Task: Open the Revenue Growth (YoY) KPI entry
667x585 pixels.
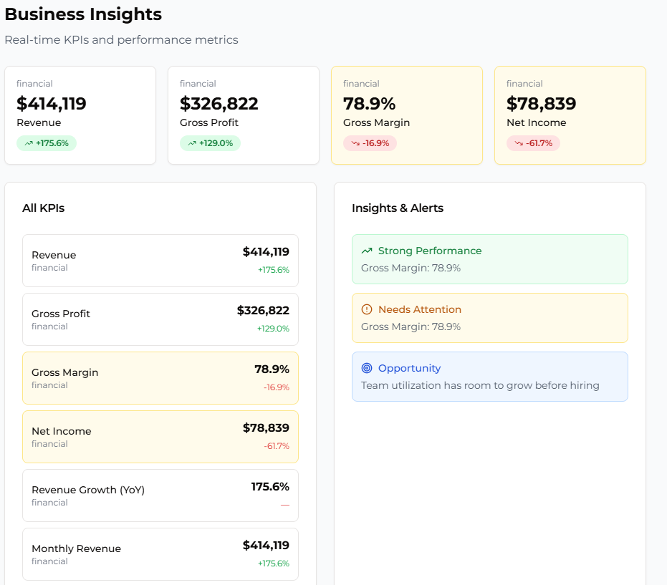Action: (160, 495)
